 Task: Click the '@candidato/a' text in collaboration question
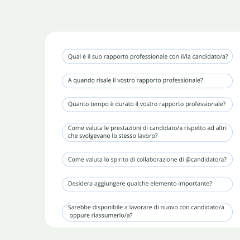pos(206,160)
